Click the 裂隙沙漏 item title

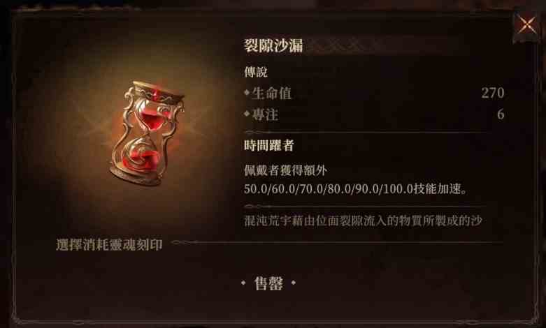point(273,45)
